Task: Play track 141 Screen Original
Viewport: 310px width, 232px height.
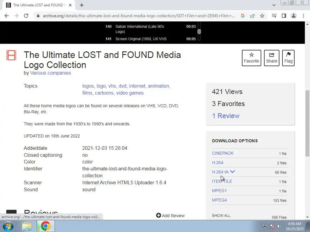Action: pos(151,39)
